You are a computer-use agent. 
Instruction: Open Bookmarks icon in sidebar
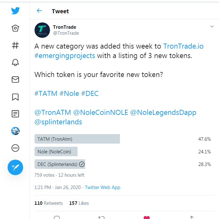tap(15, 97)
